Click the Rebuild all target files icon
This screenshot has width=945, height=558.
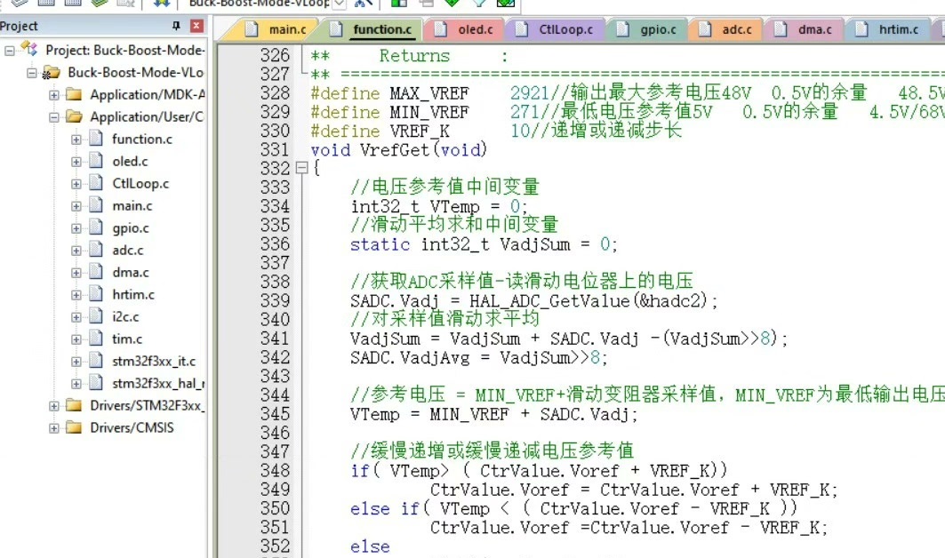coord(73,4)
